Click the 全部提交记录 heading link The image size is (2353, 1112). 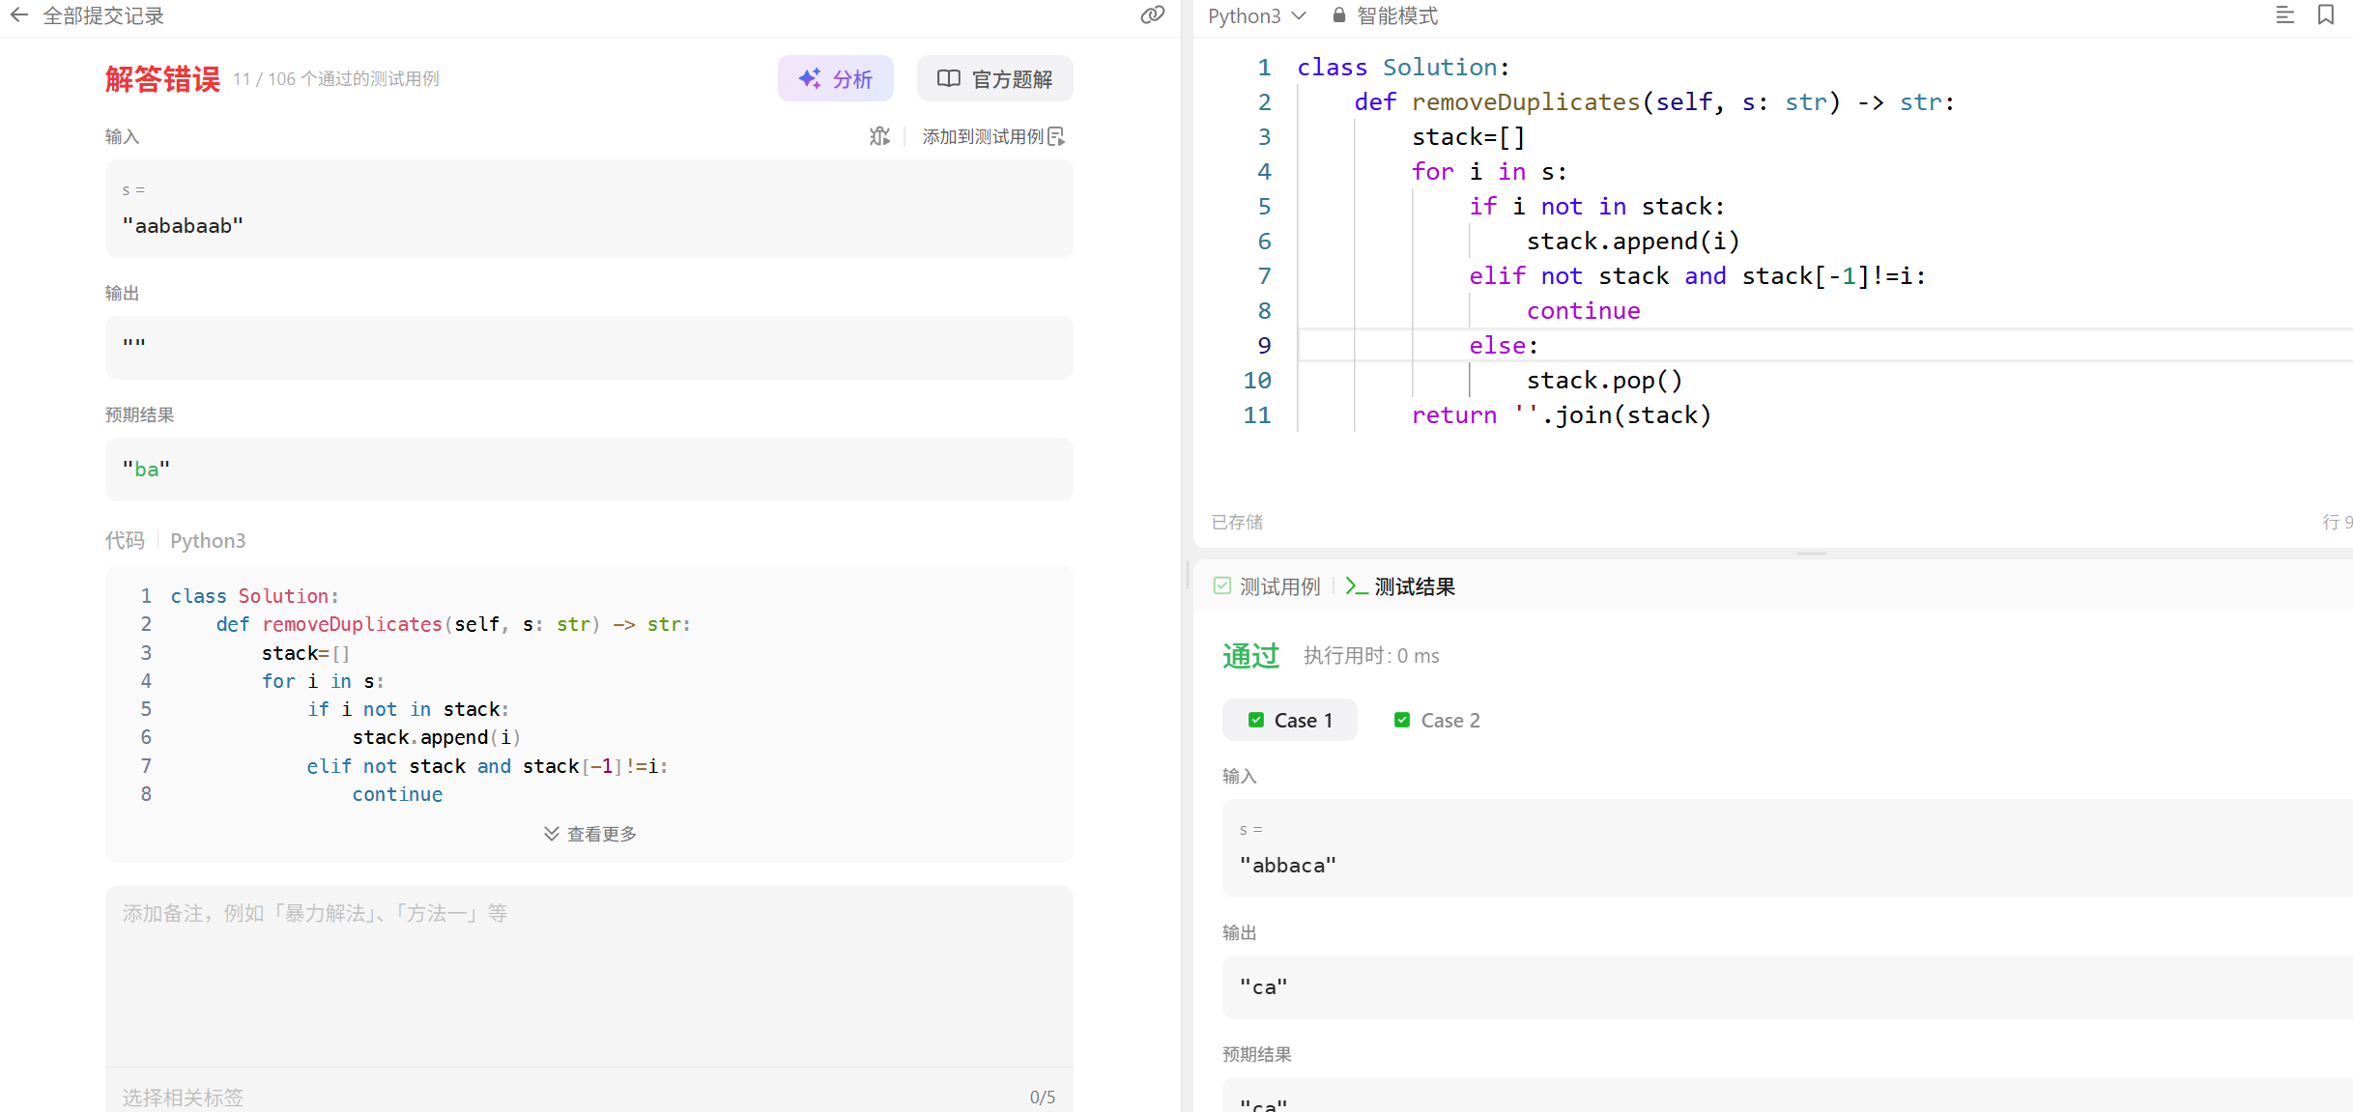(x=103, y=15)
